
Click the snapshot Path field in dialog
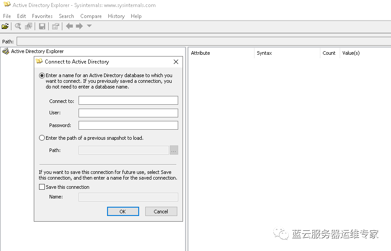tap(124, 150)
